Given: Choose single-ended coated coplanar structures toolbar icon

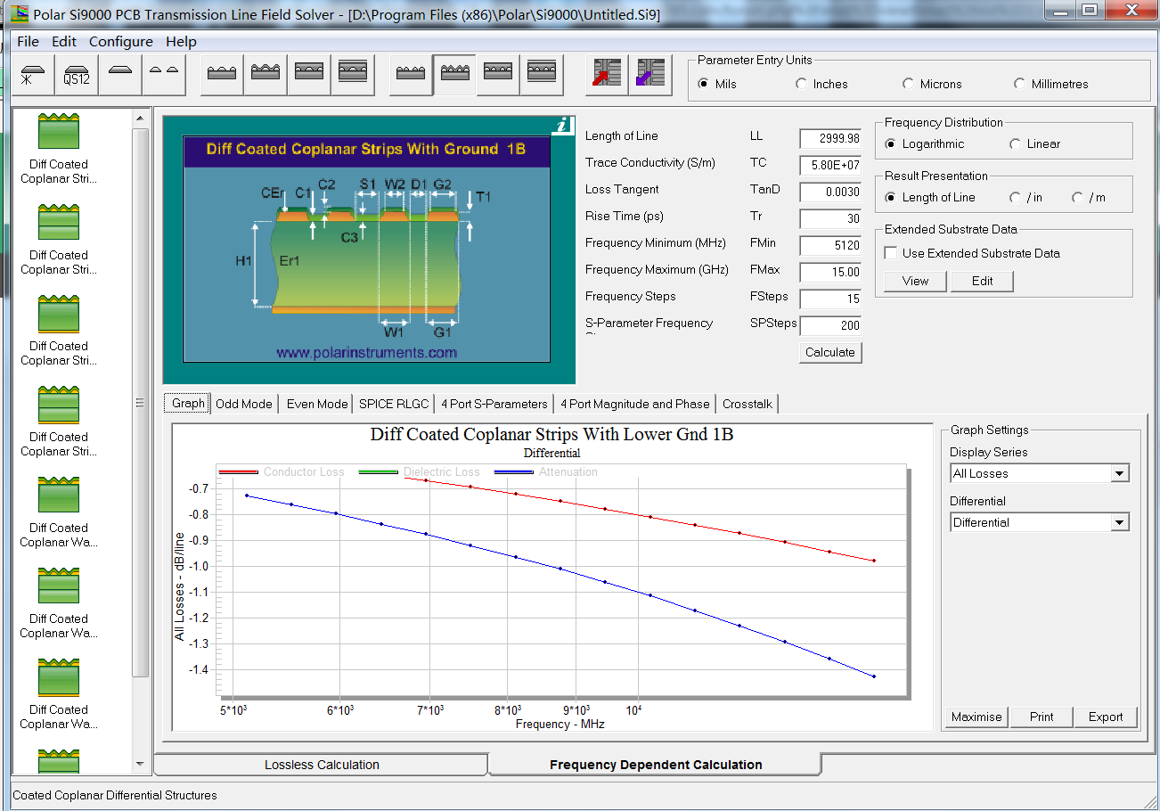Looking at the screenshot, I should click(x=265, y=75).
